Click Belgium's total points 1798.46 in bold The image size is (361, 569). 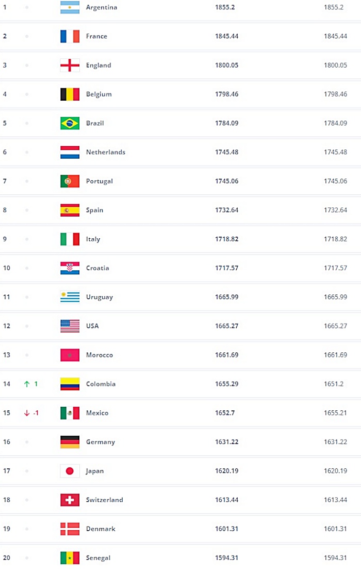click(x=227, y=94)
